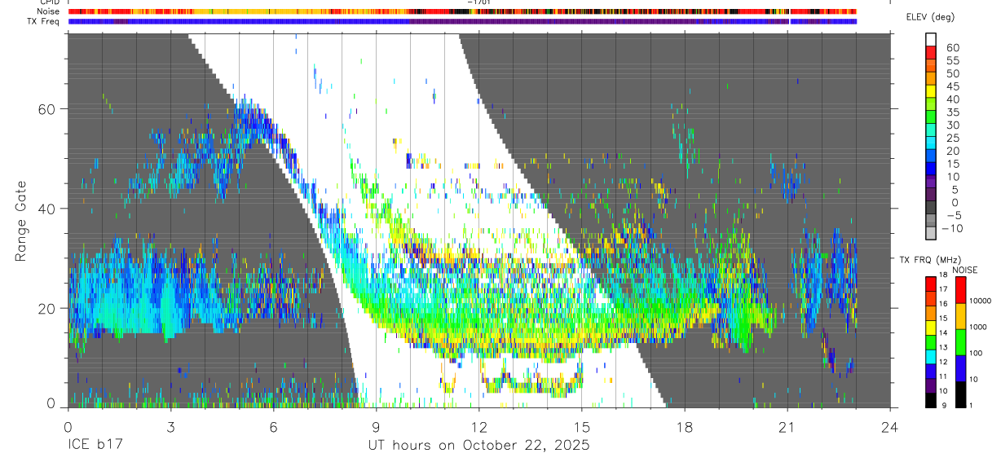
Task: Click the "UT hours on October 22, 2025" label
Action: [478, 447]
